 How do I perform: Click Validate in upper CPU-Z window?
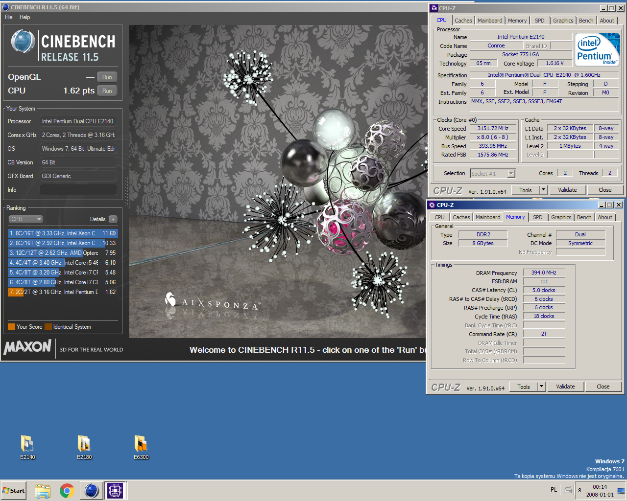click(567, 190)
